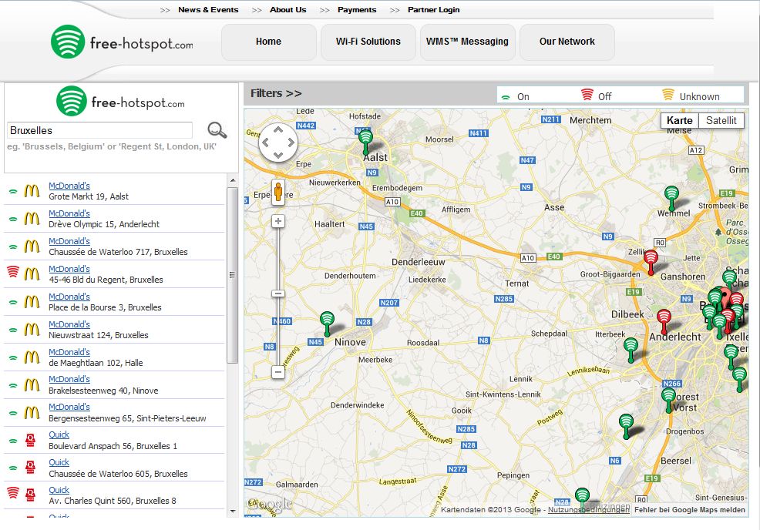The width and height of the screenshot is (760, 530).
Task: Open the Partner Login link
Action: pos(434,10)
